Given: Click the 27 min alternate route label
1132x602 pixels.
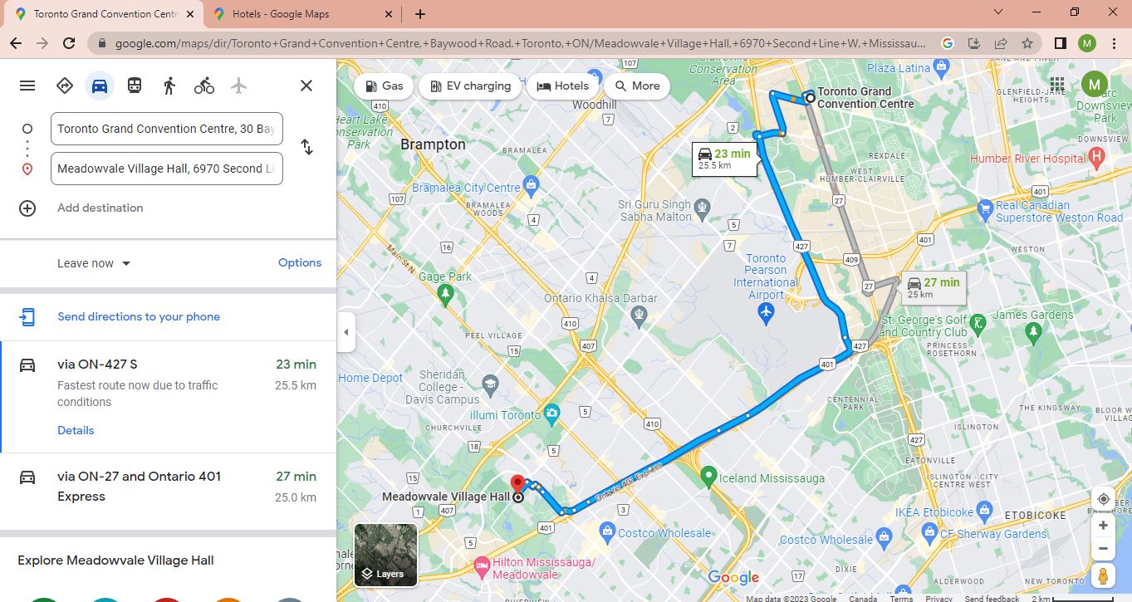Looking at the screenshot, I should point(935,287).
